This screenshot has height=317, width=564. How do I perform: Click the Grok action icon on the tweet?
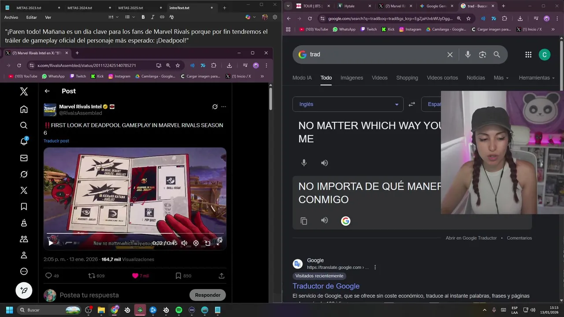(x=215, y=107)
